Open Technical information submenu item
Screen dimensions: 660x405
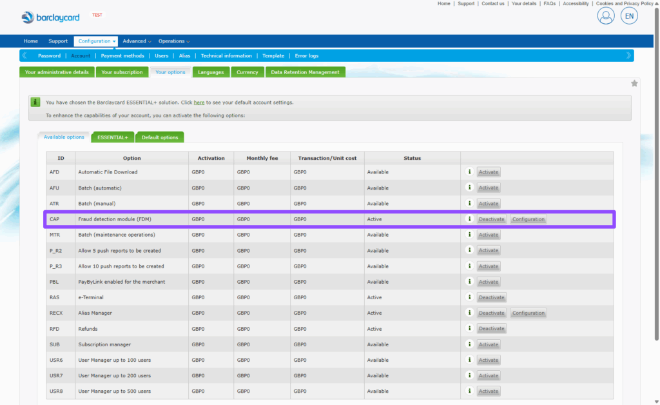point(226,55)
